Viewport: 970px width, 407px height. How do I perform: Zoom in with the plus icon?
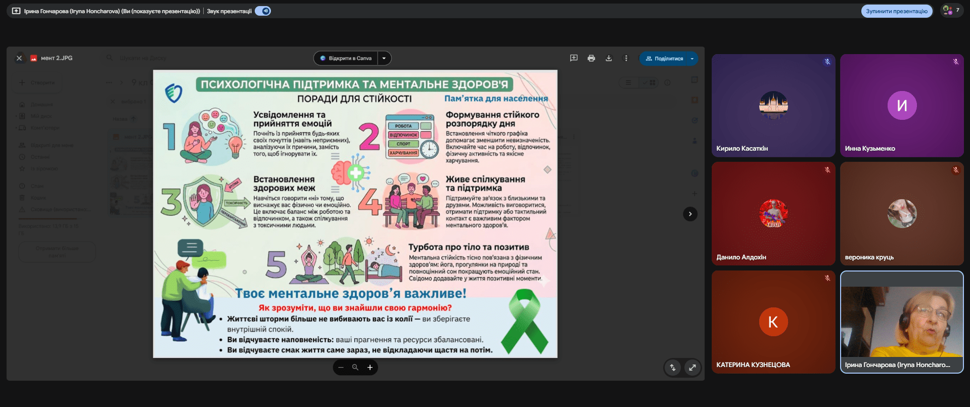[370, 368]
